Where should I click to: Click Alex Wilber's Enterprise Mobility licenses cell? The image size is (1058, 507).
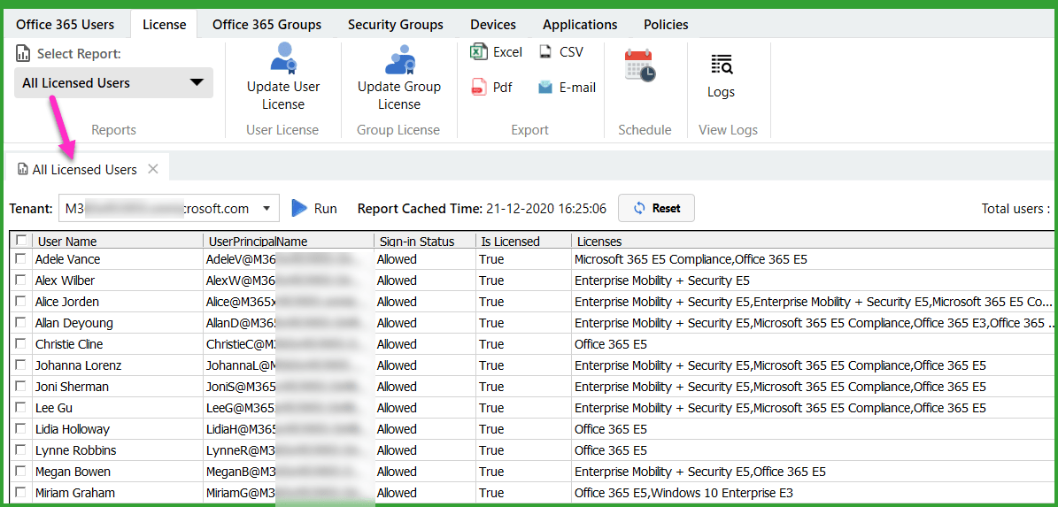(812, 280)
